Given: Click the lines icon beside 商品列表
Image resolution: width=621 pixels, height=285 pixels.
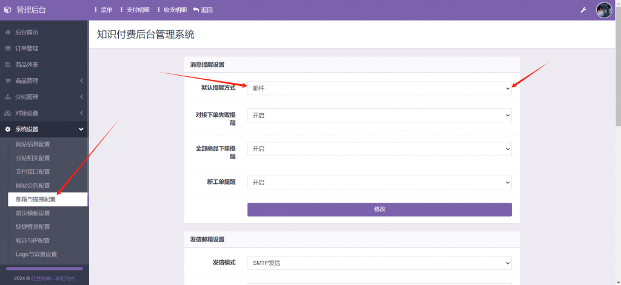Looking at the screenshot, I should (7, 65).
